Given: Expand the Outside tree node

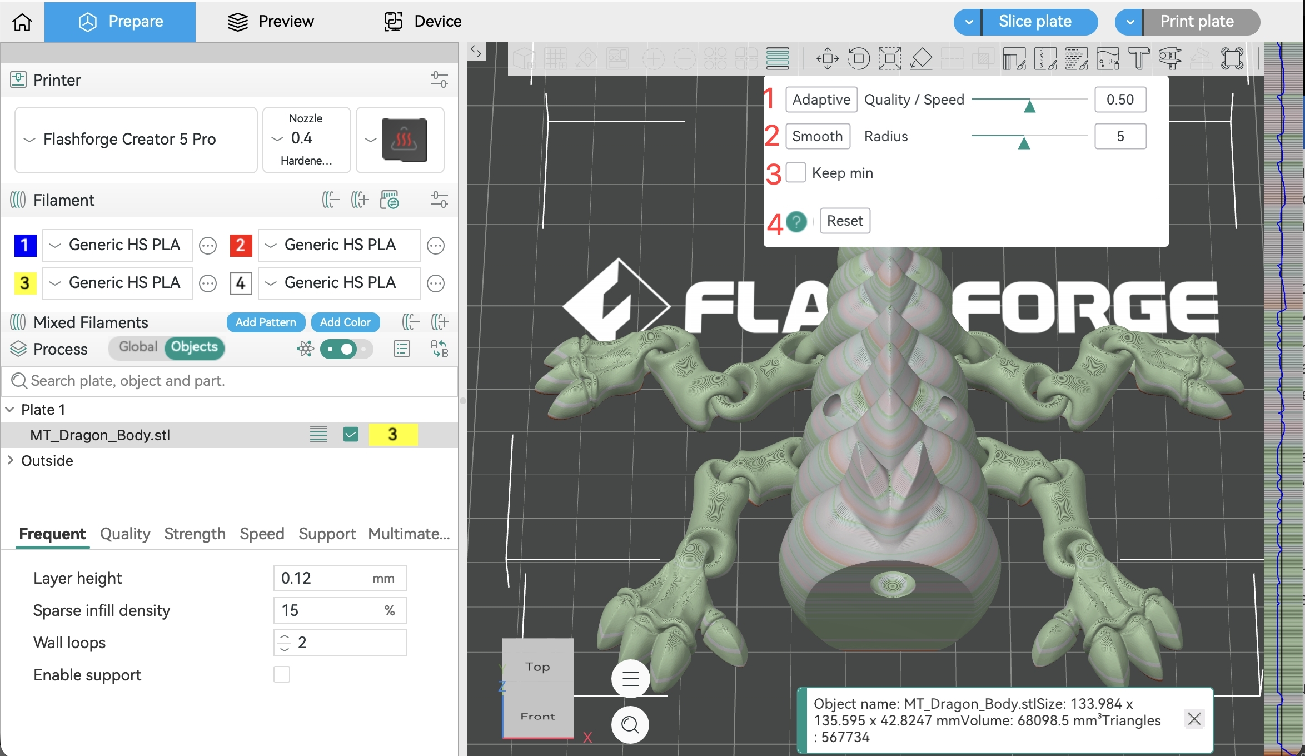Looking at the screenshot, I should [10, 461].
